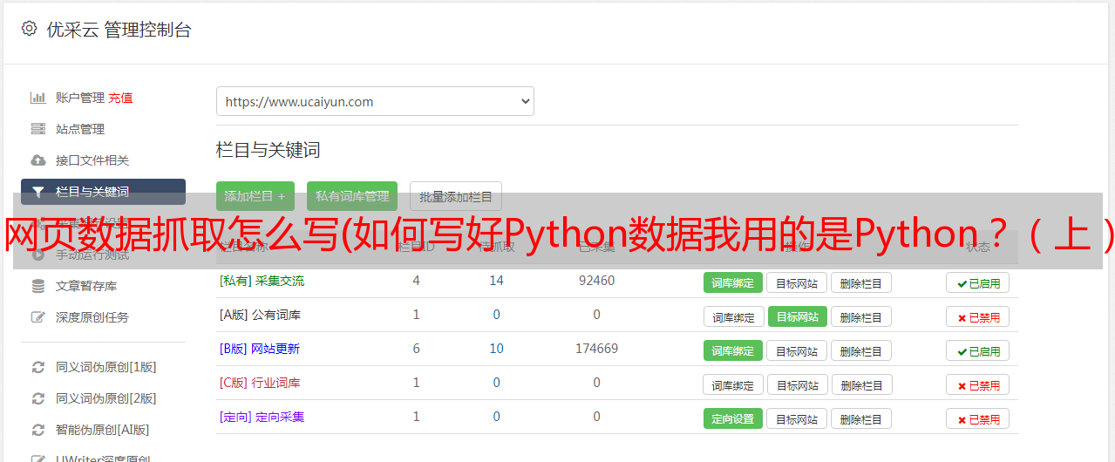
Task: Click 删除栏目 for 行业词库 row
Action: 863,384
